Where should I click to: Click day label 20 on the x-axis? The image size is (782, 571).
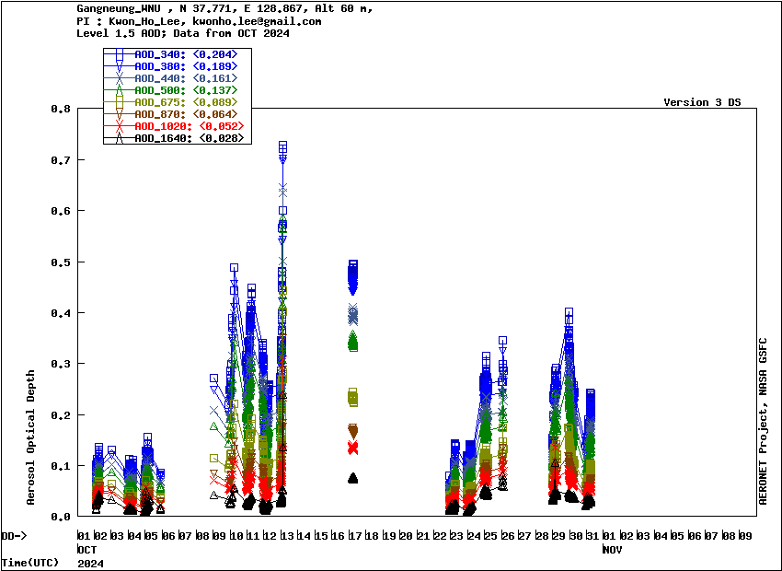pyautogui.click(x=406, y=536)
